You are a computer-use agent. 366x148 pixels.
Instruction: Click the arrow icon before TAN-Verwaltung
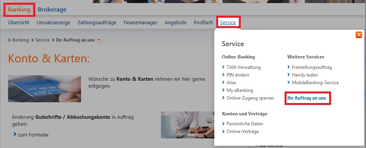(224, 67)
